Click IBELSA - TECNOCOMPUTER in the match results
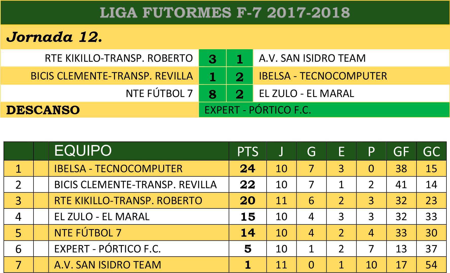This screenshot has height=273, width=450. coord(323,76)
